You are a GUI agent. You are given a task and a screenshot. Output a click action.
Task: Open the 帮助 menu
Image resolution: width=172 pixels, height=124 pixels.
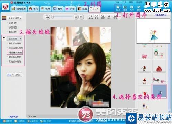pyautogui.click(x=131, y=2)
